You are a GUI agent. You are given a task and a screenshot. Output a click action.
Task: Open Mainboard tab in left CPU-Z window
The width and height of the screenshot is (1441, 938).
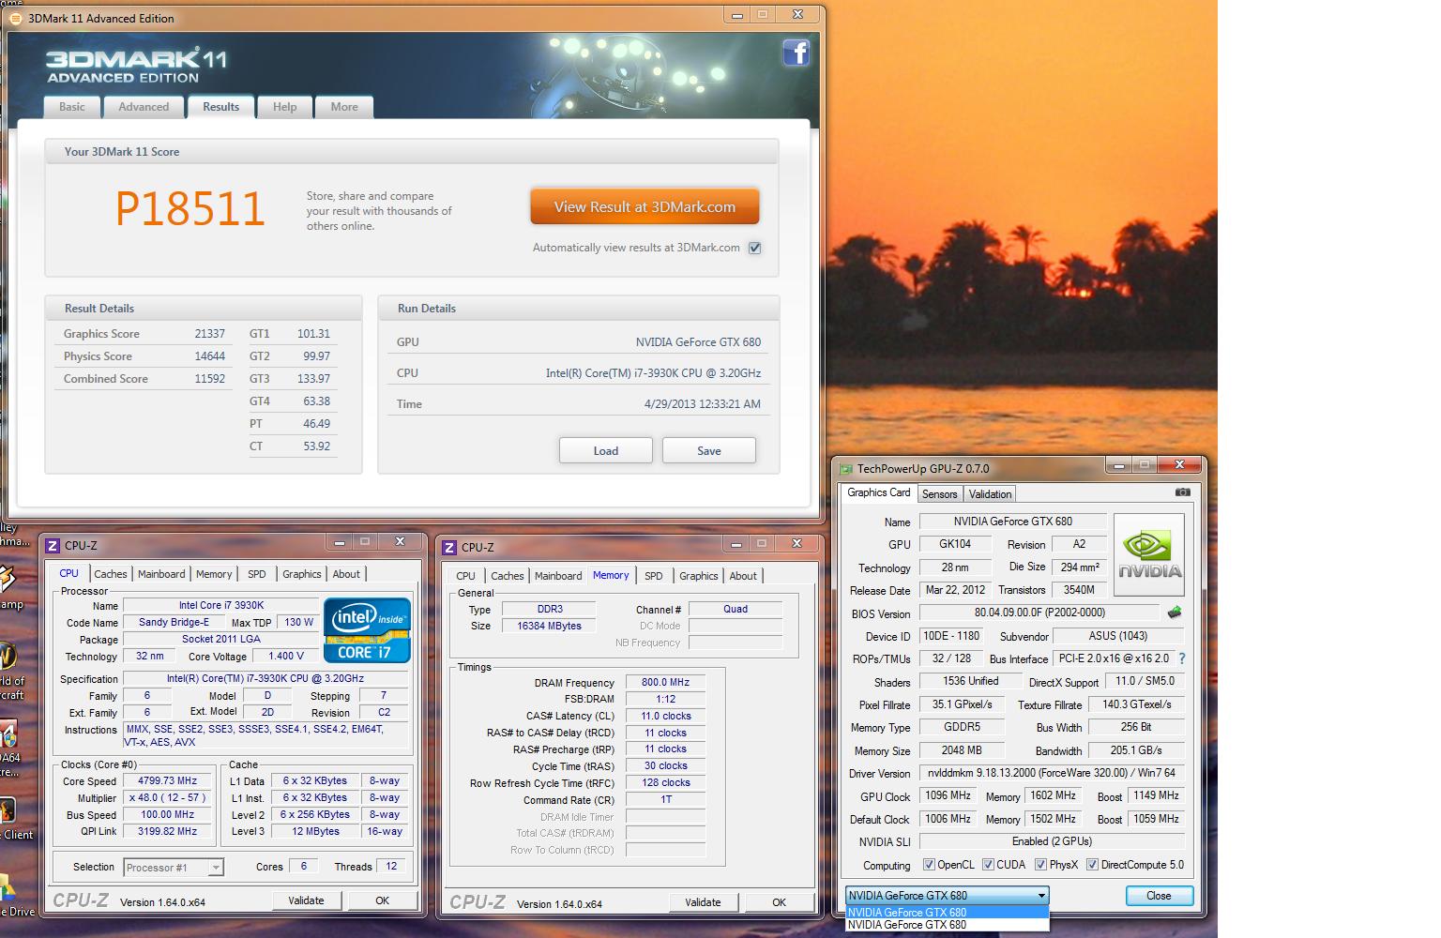click(161, 574)
